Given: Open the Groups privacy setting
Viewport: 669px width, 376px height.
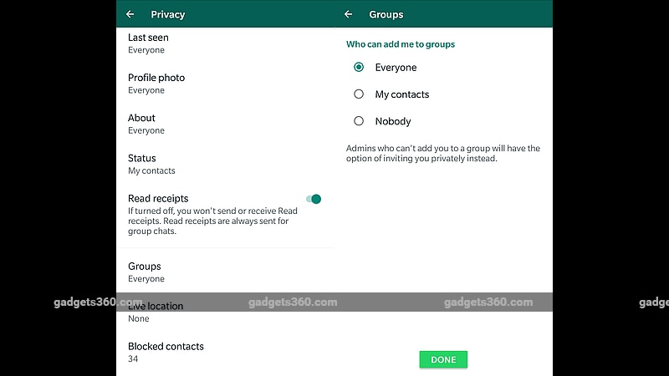Looking at the screenshot, I should point(146,272).
